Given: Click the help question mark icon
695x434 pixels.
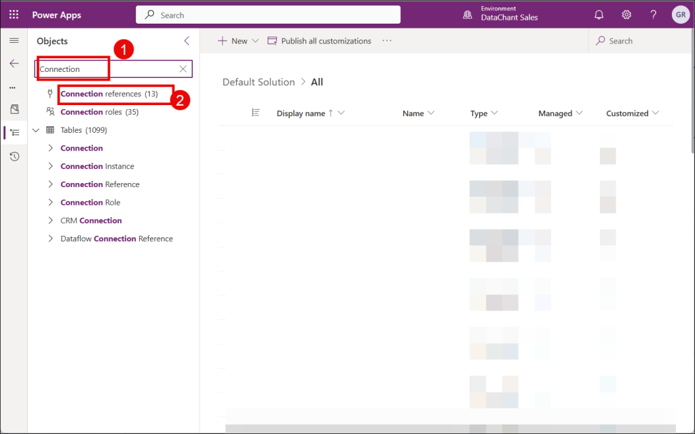Looking at the screenshot, I should click(653, 15).
